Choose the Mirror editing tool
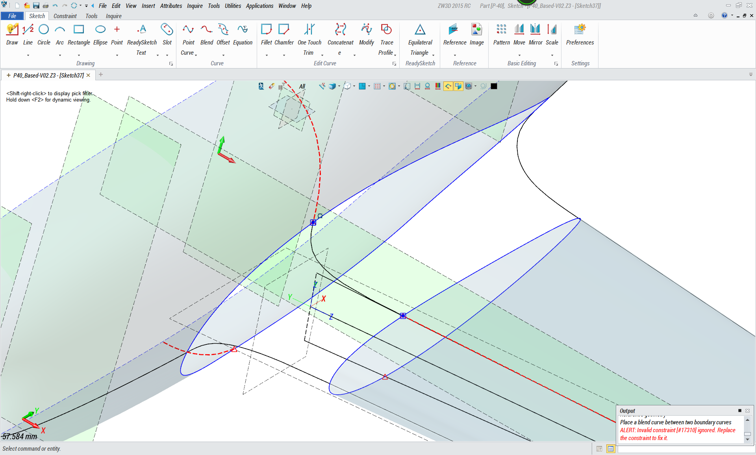 pyautogui.click(x=535, y=30)
